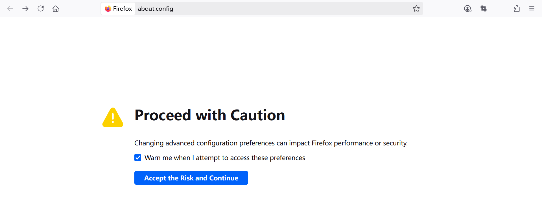Open the application hamburger menu
The height and width of the screenshot is (203, 542).
tap(532, 8)
